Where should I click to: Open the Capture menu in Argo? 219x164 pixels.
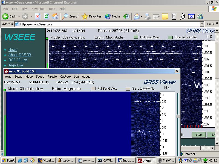[x=65, y=77]
